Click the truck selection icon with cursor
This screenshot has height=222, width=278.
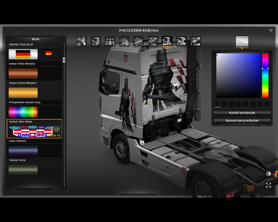point(81,41)
